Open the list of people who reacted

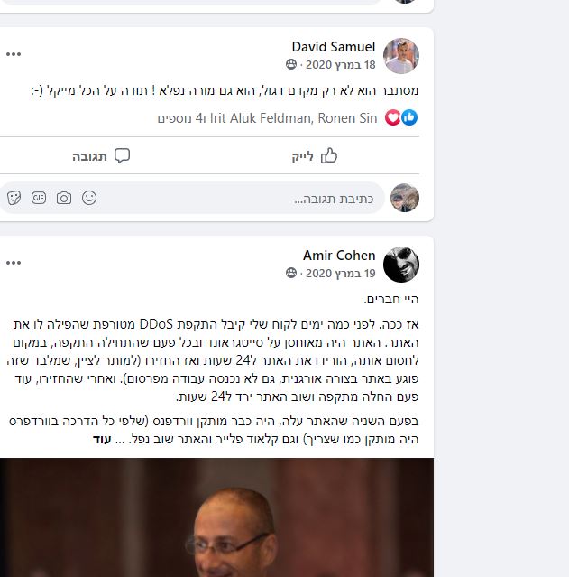pyautogui.click(x=267, y=118)
